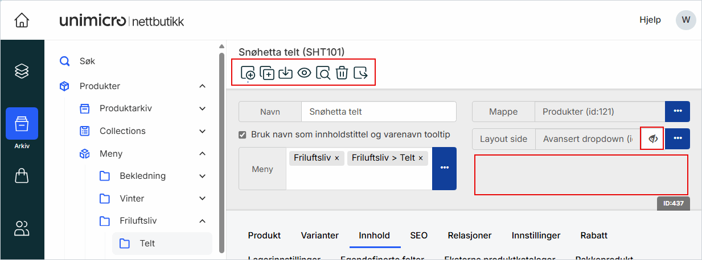
Task: Toggle the eye preview icon in toolbar
Action: click(x=304, y=73)
